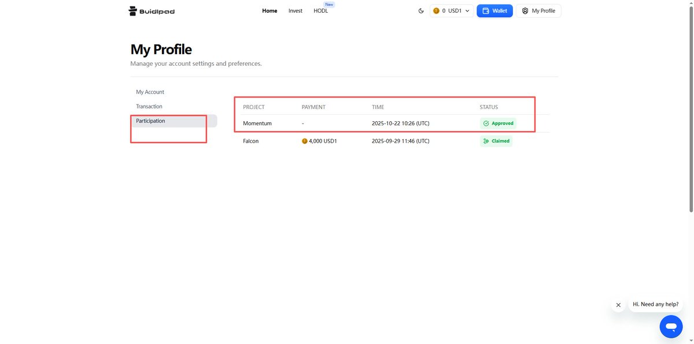The image size is (694, 344).
Task: Click the Claimed status badge
Action: click(496, 141)
